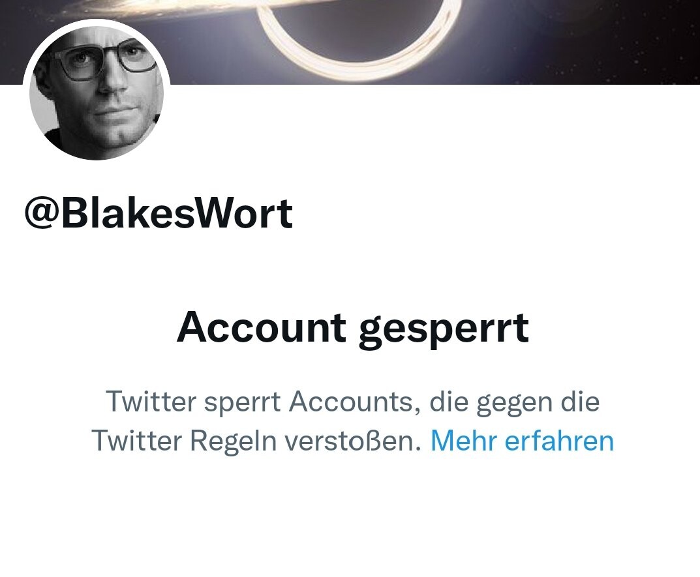Open the 'Mehr erfahren' link
This screenshot has width=700, height=577.
[x=522, y=441]
